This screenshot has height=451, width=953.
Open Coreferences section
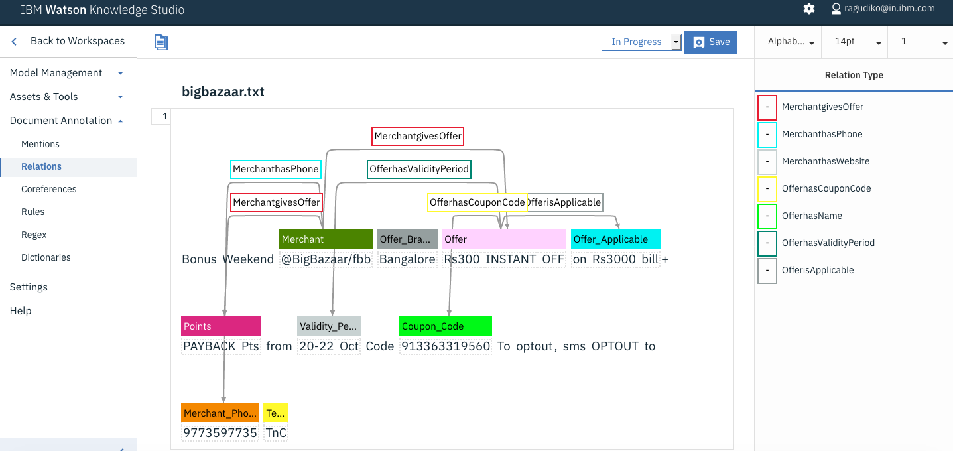tap(48, 189)
